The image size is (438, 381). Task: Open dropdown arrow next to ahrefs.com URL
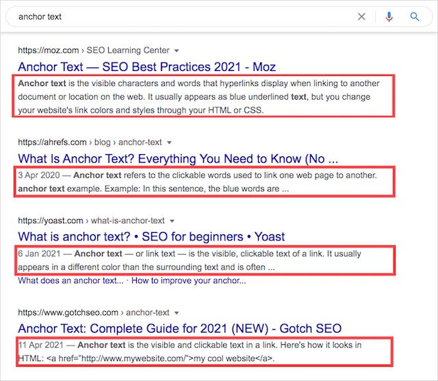170,143
